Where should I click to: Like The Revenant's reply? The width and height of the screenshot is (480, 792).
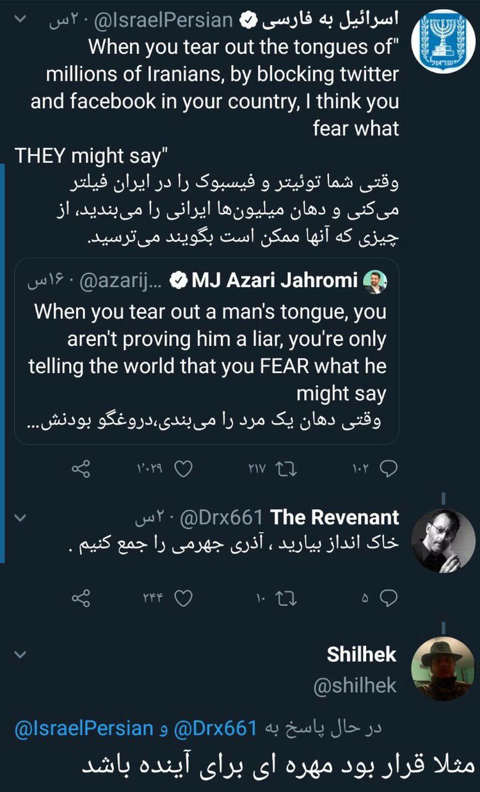(x=183, y=598)
